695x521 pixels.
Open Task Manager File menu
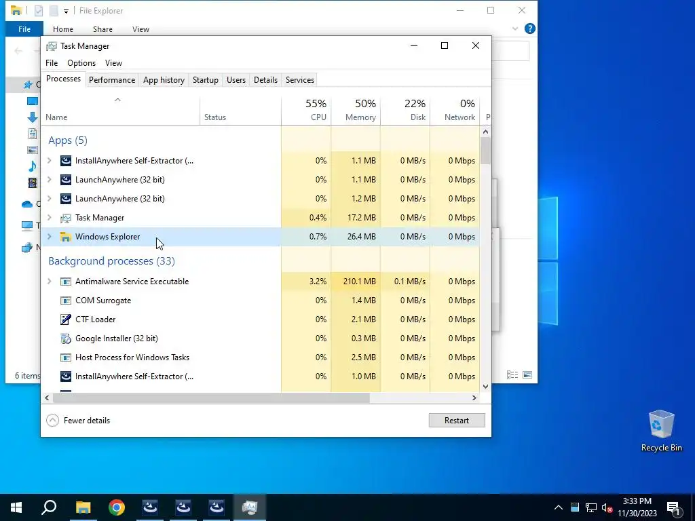tap(52, 63)
